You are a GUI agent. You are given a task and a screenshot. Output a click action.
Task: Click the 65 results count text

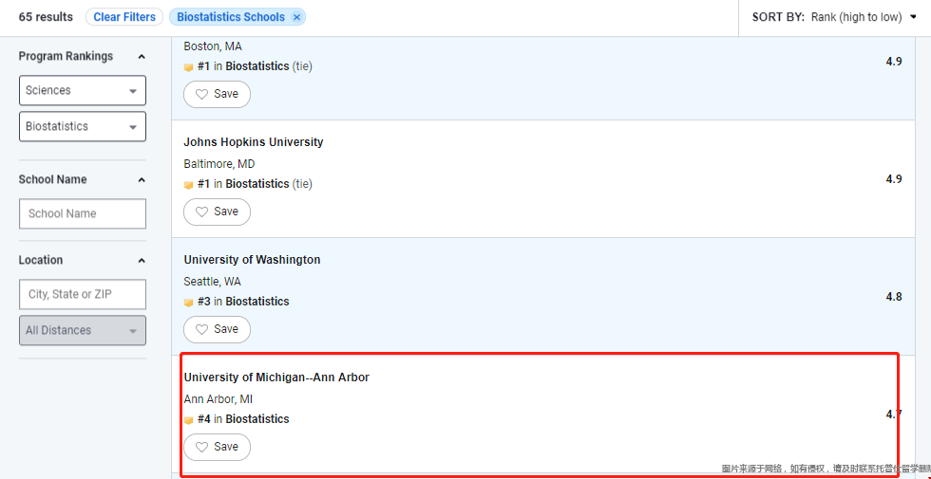click(46, 17)
